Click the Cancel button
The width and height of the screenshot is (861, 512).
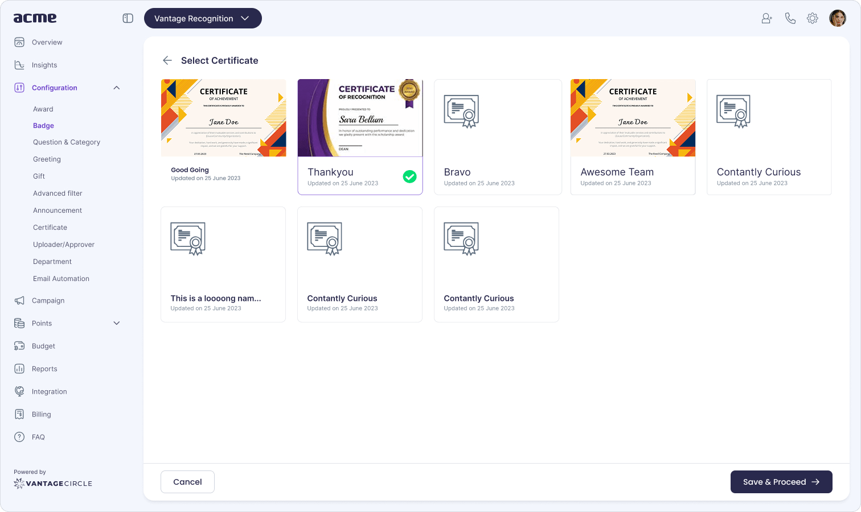click(187, 482)
